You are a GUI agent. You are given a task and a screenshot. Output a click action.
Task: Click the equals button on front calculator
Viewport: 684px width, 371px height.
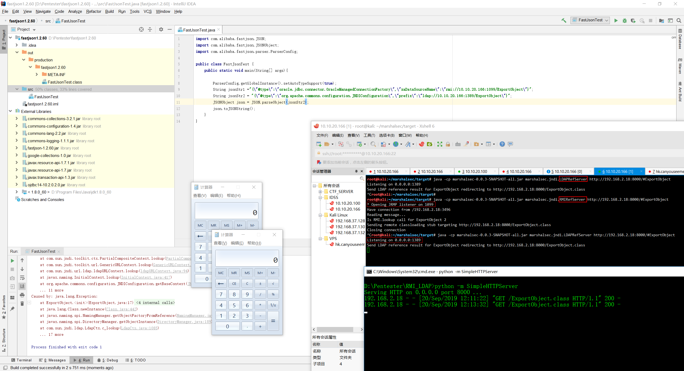[x=273, y=321]
